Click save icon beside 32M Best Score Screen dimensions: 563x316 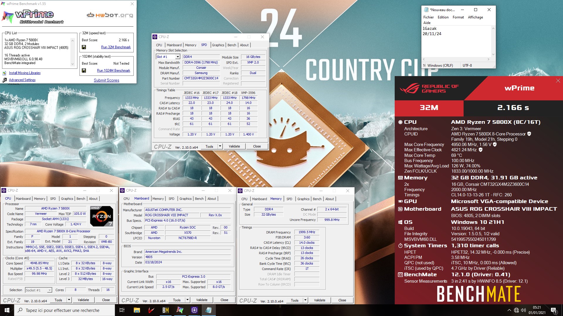click(x=84, y=47)
